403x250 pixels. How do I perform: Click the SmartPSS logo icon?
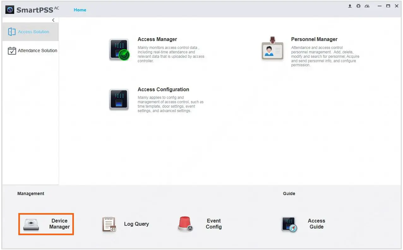[10, 10]
